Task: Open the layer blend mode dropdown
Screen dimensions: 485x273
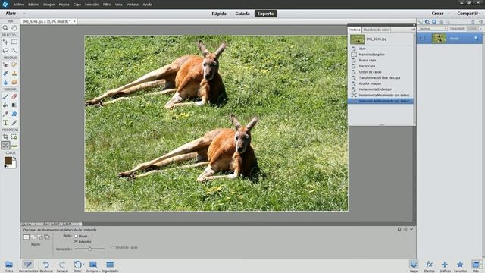Action: [x=433, y=29]
